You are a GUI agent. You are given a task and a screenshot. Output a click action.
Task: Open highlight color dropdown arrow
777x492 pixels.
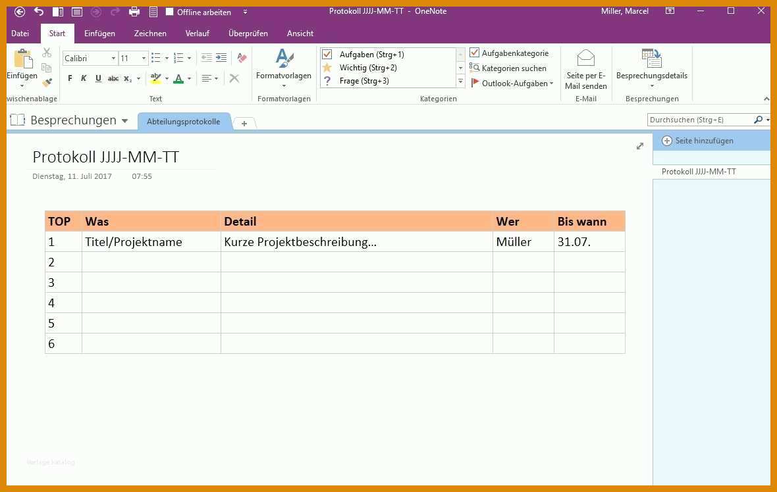tap(167, 78)
